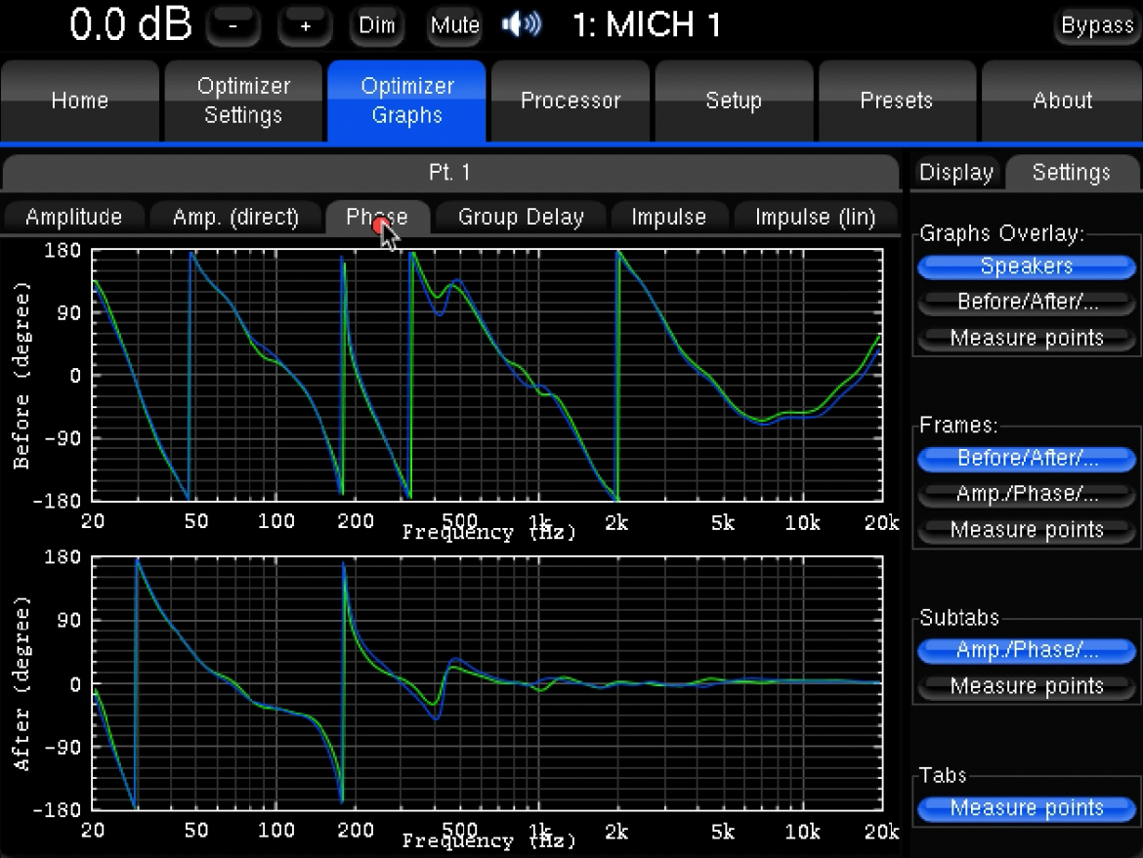Select the Optimizer Graphs tab

click(406, 101)
